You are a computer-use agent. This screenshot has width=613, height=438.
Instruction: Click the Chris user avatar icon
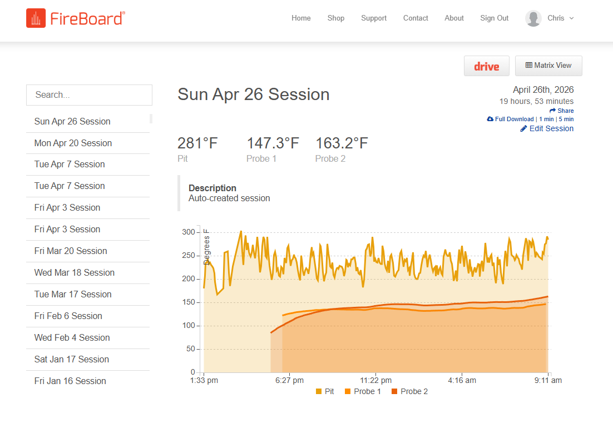point(533,18)
